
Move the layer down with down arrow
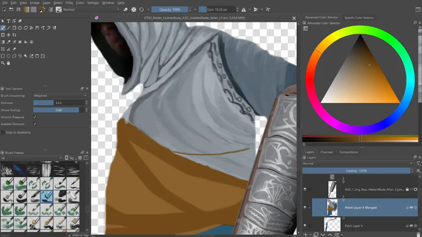(323, 235)
